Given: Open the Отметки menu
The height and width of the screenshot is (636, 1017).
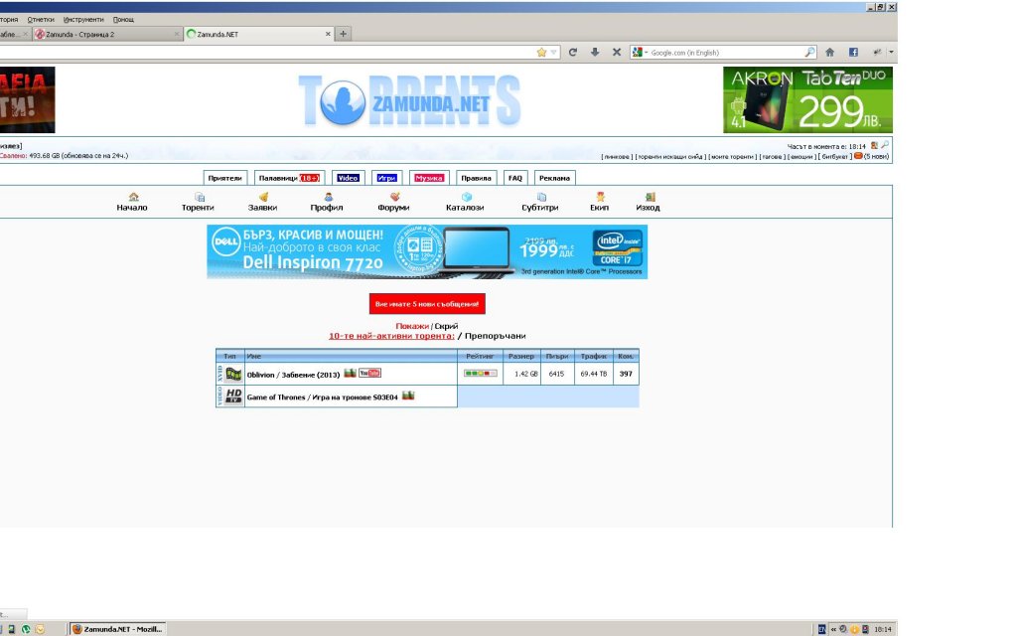Looking at the screenshot, I should 41,20.
